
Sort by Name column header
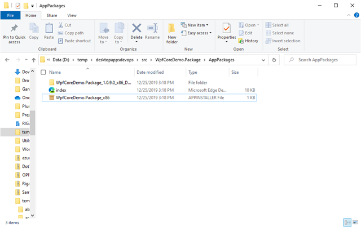(55, 72)
